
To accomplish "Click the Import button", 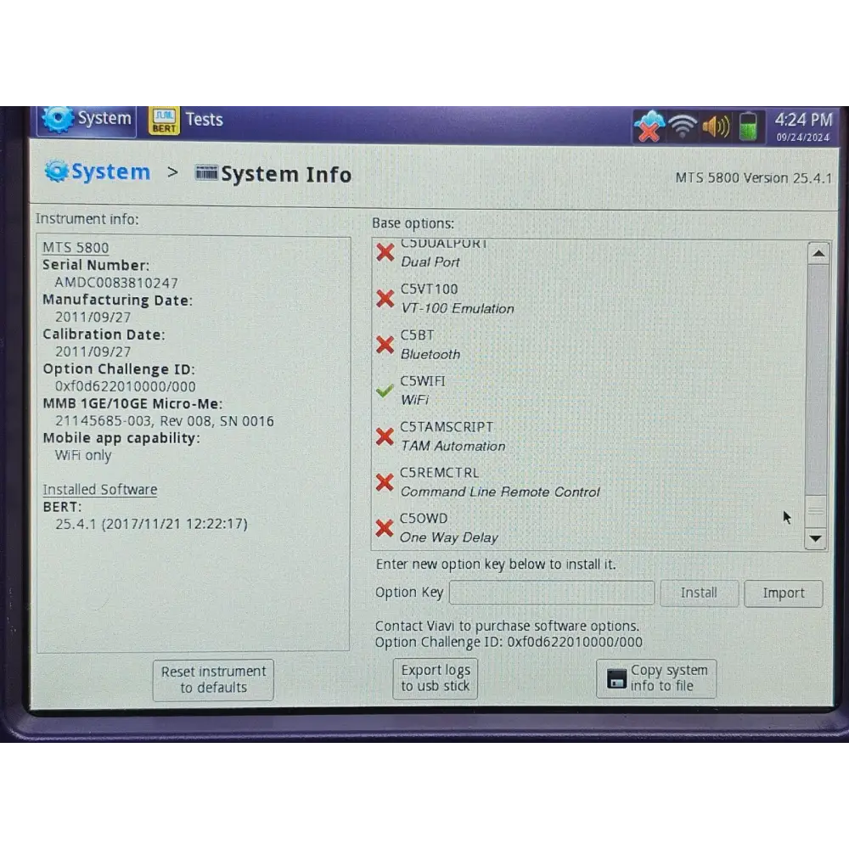I will tap(784, 593).
